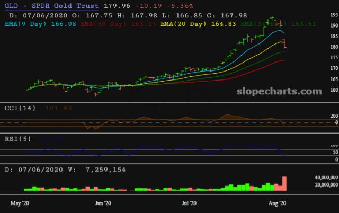The height and width of the screenshot is (213, 339).
Task: Click the tallest red volume bar
Action: point(284,183)
